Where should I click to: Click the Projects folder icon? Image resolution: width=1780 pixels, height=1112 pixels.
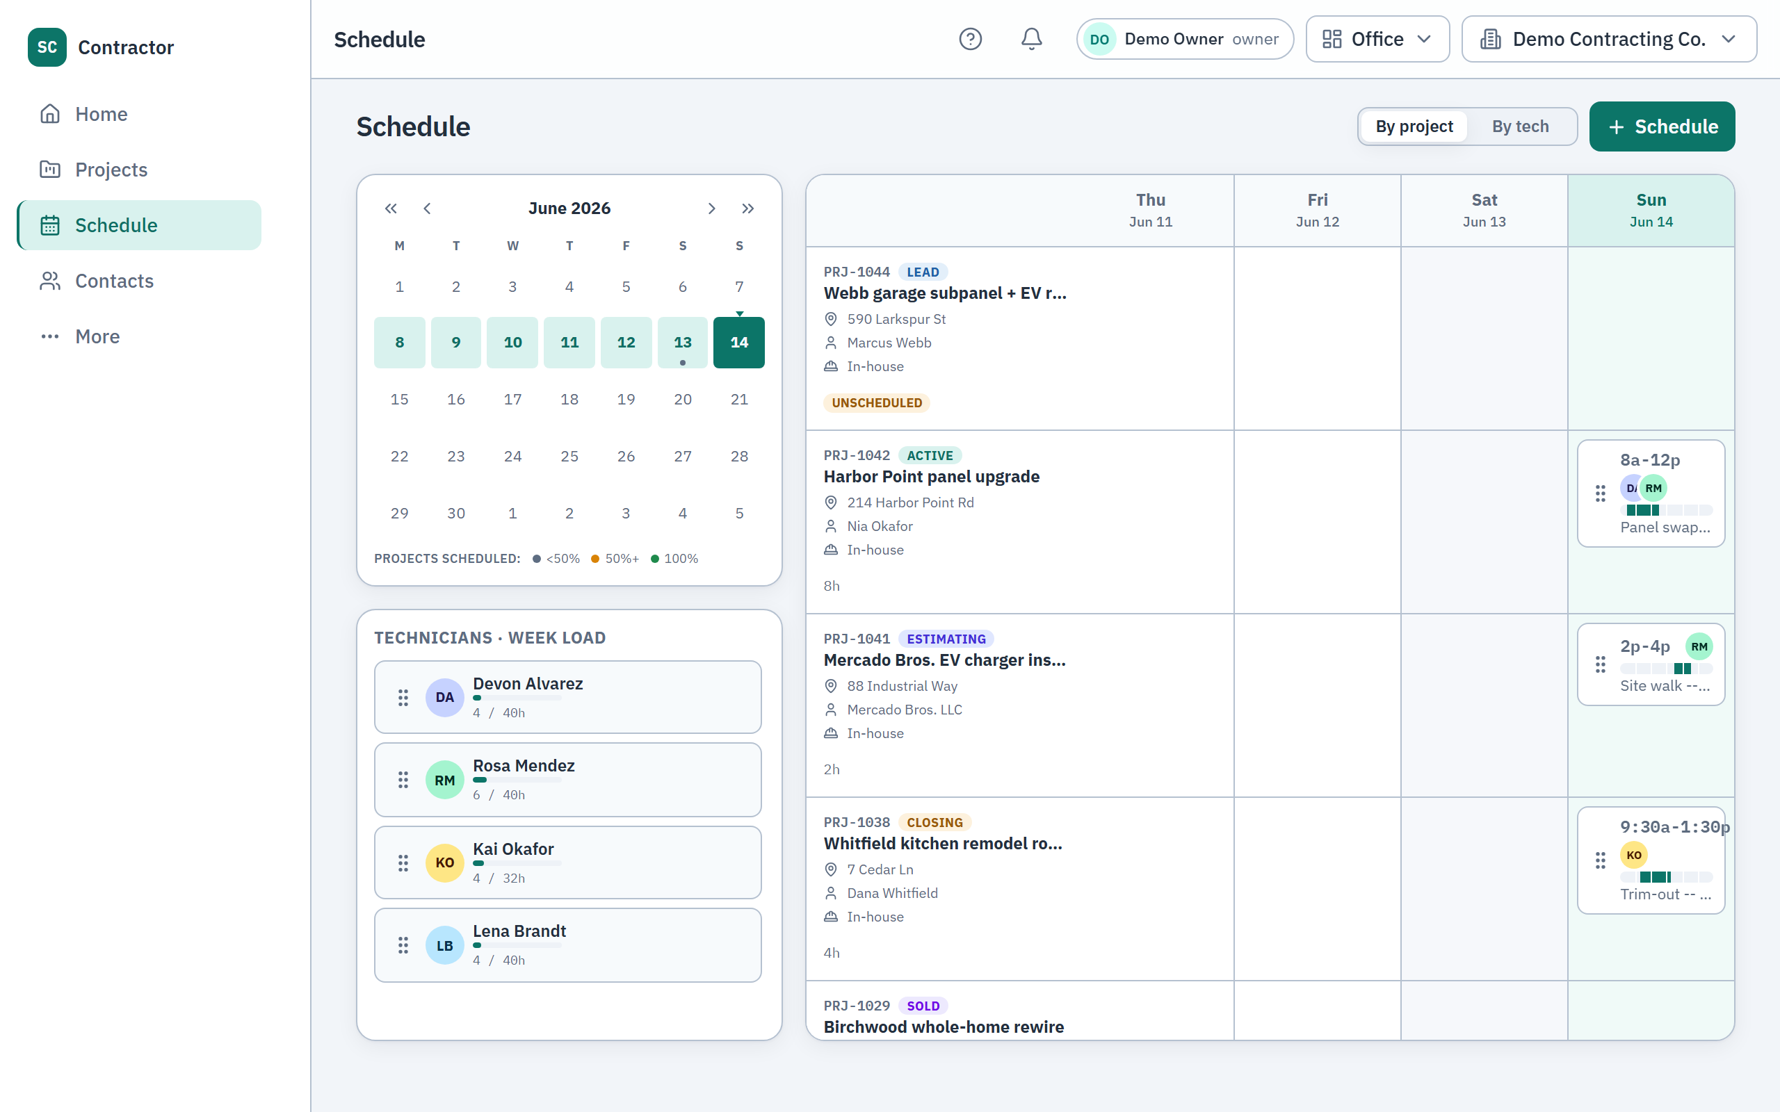coord(50,169)
